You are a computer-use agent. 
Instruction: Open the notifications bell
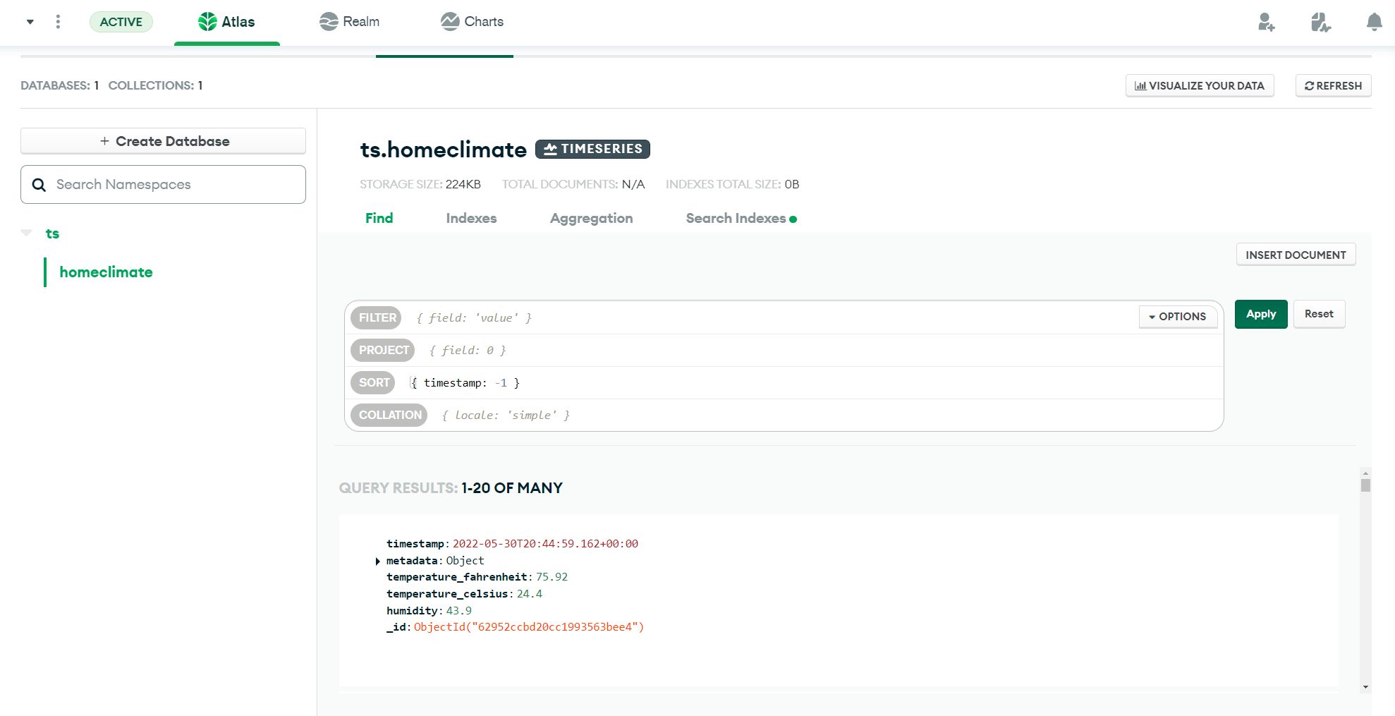(1372, 22)
